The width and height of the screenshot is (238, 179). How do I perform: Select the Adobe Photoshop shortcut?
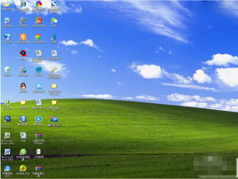pos(7,119)
